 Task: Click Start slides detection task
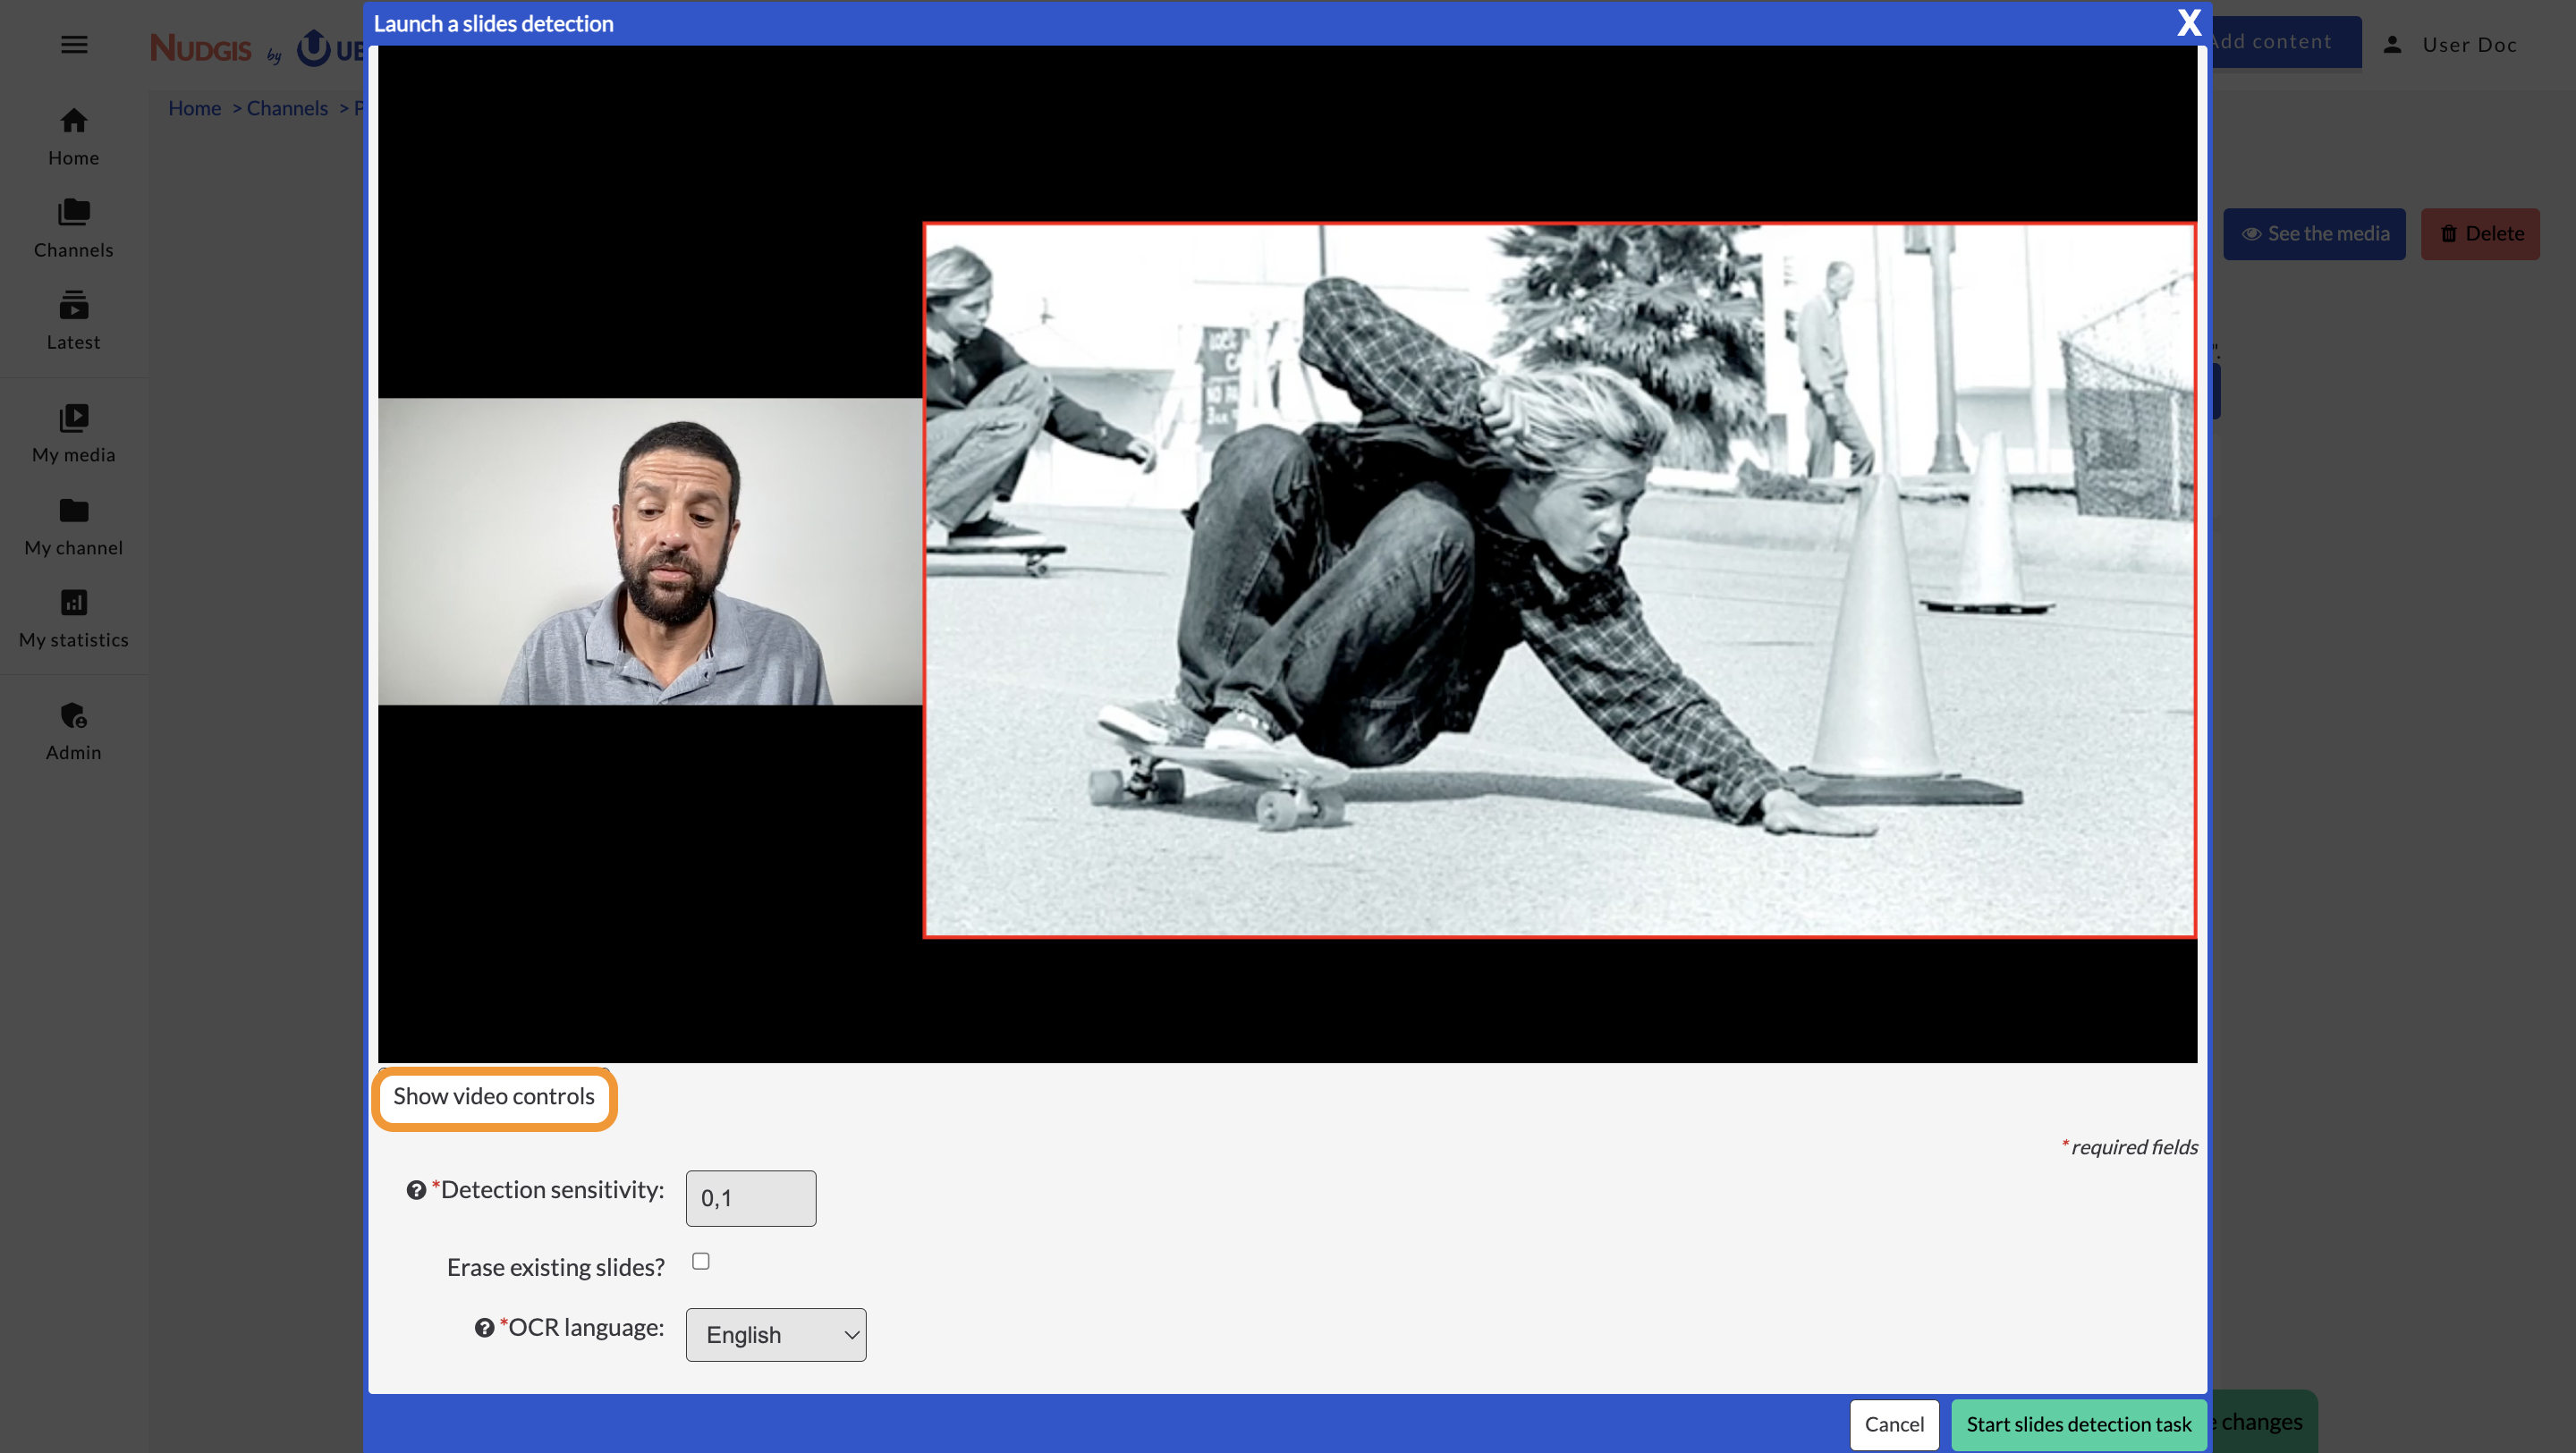2079,1424
